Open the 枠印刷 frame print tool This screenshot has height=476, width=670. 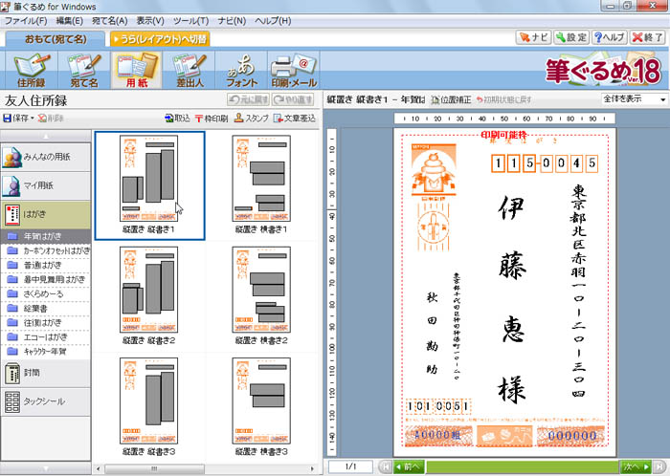tap(211, 119)
